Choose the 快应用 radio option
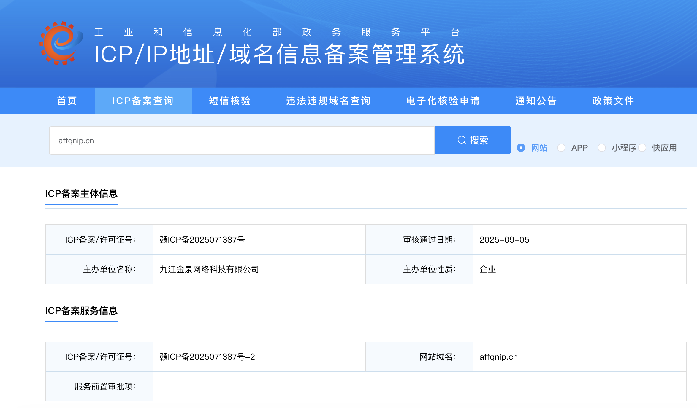The image size is (697, 408). pyautogui.click(x=642, y=148)
